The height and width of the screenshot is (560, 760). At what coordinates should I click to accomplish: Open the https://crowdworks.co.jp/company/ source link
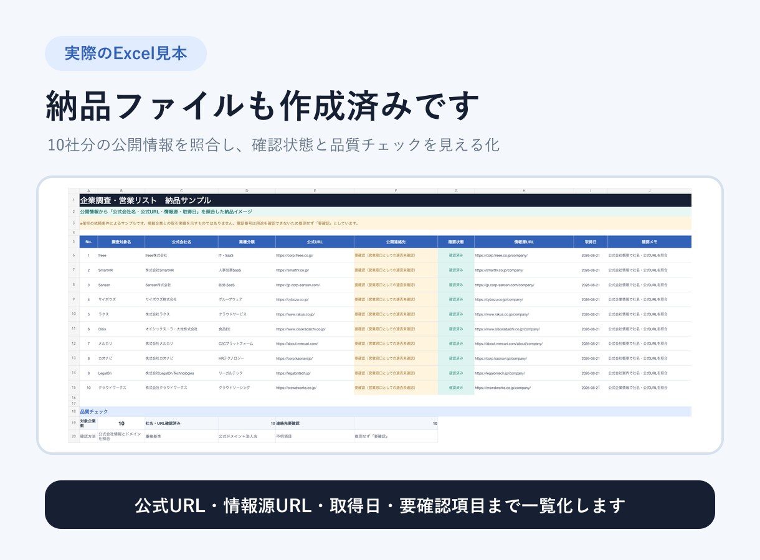click(x=503, y=388)
